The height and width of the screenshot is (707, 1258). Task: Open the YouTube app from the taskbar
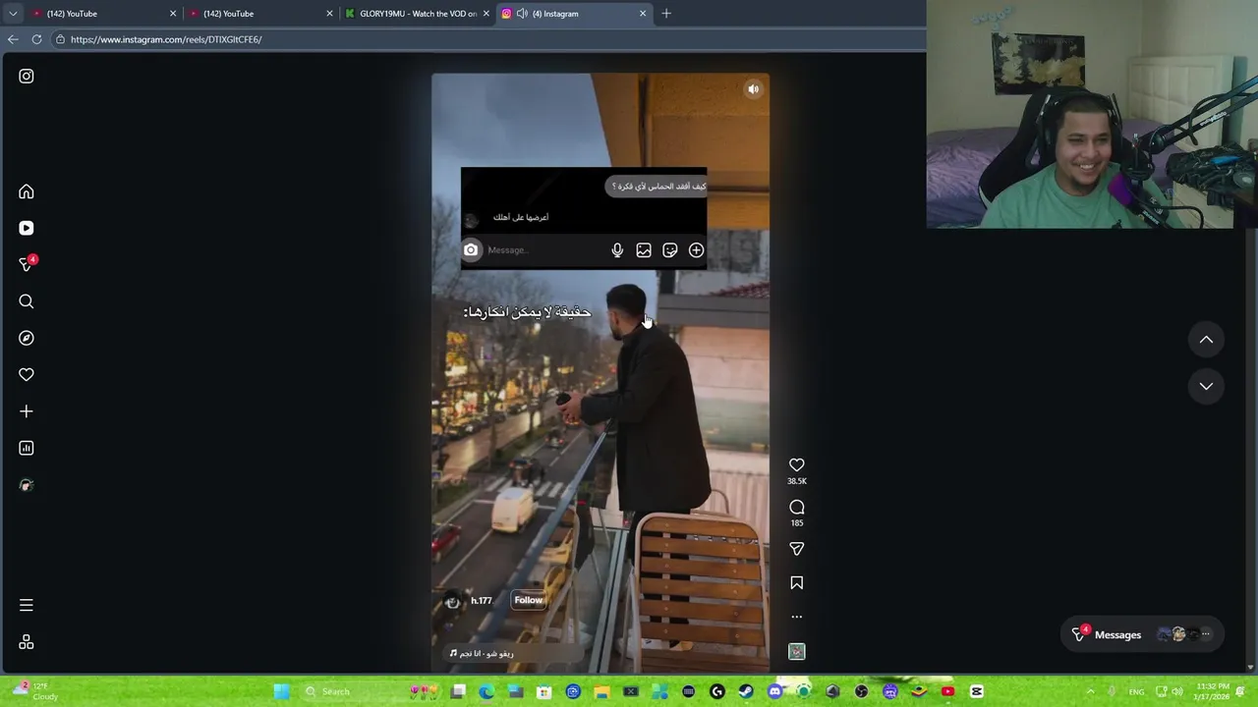point(947,691)
